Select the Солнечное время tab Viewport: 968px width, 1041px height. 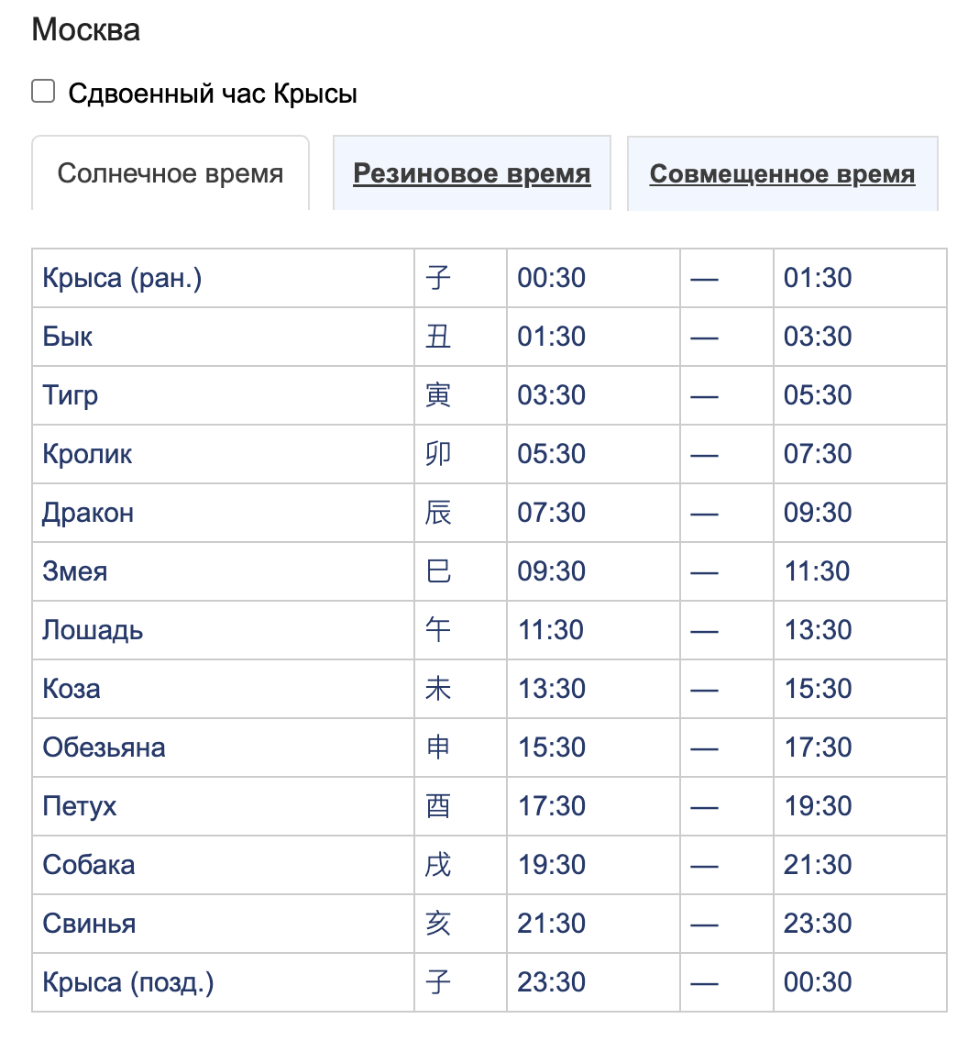(x=170, y=173)
